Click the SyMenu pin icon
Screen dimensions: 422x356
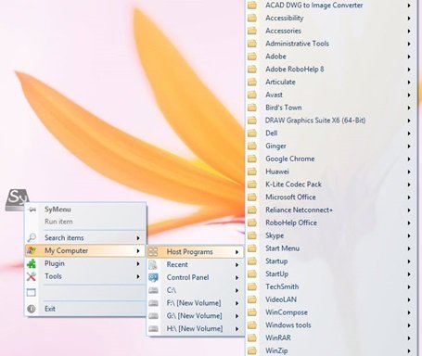(x=32, y=210)
